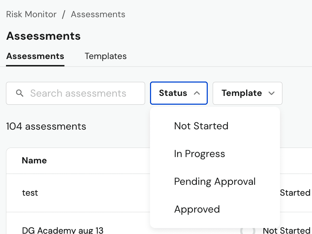Collapse the Status filter using its up chevron
This screenshot has height=234, width=312.
(x=197, y=93)
